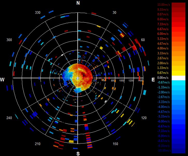This screenshot has height=156, width=188.
Task: Click the 800 range ring label
Action: click(113, 80)
